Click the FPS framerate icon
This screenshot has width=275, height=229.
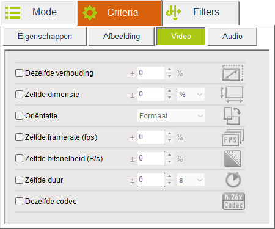(233, 137)
